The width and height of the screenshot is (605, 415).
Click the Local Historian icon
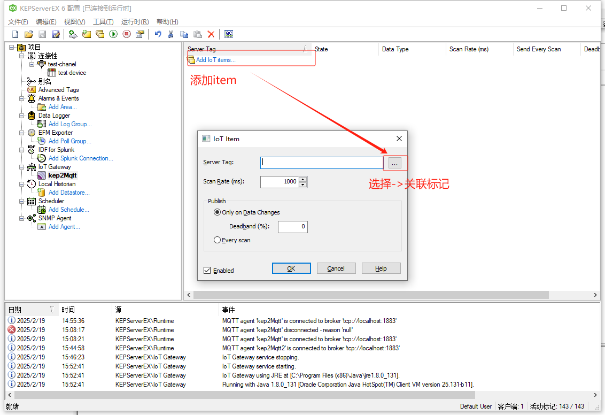(32, 184)
